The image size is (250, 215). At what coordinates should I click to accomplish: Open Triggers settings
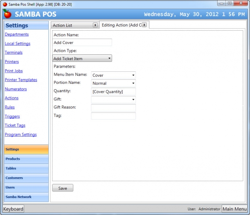click(12, 116)
